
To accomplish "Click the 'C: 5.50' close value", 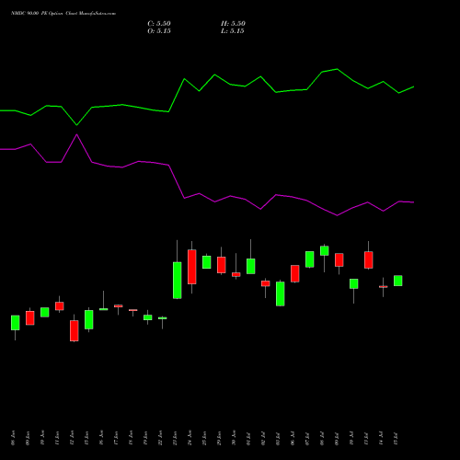I will [159, 24].
